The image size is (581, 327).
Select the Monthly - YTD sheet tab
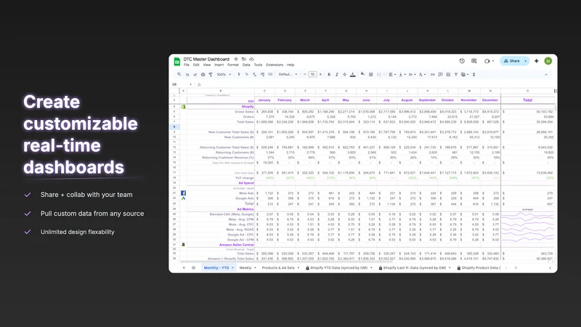219,267
